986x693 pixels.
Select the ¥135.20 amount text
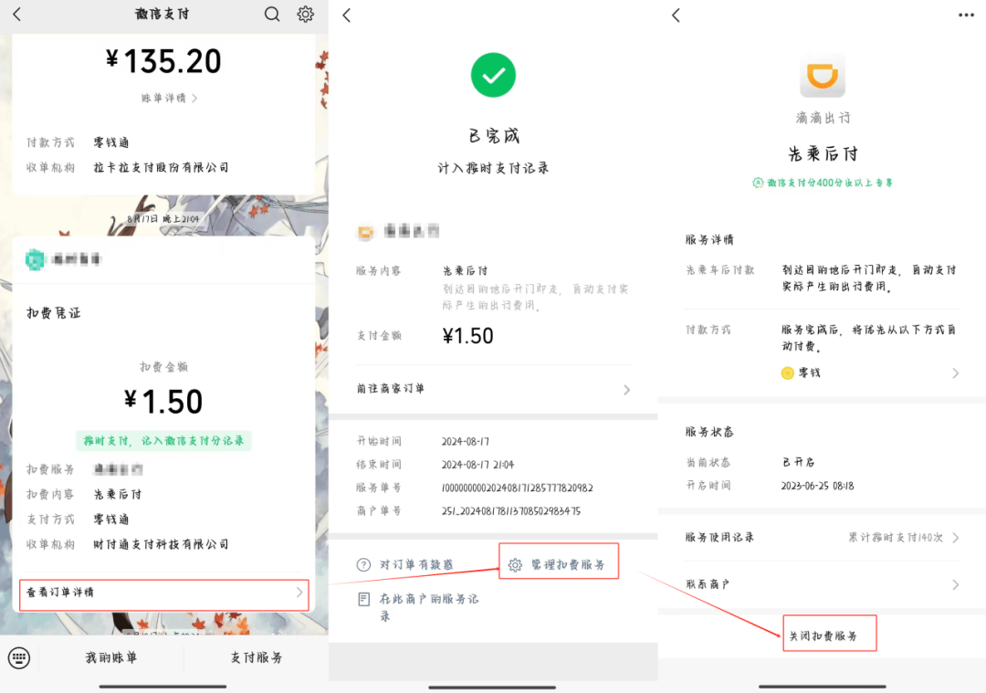pyautogui.click(x=163, y=61)
